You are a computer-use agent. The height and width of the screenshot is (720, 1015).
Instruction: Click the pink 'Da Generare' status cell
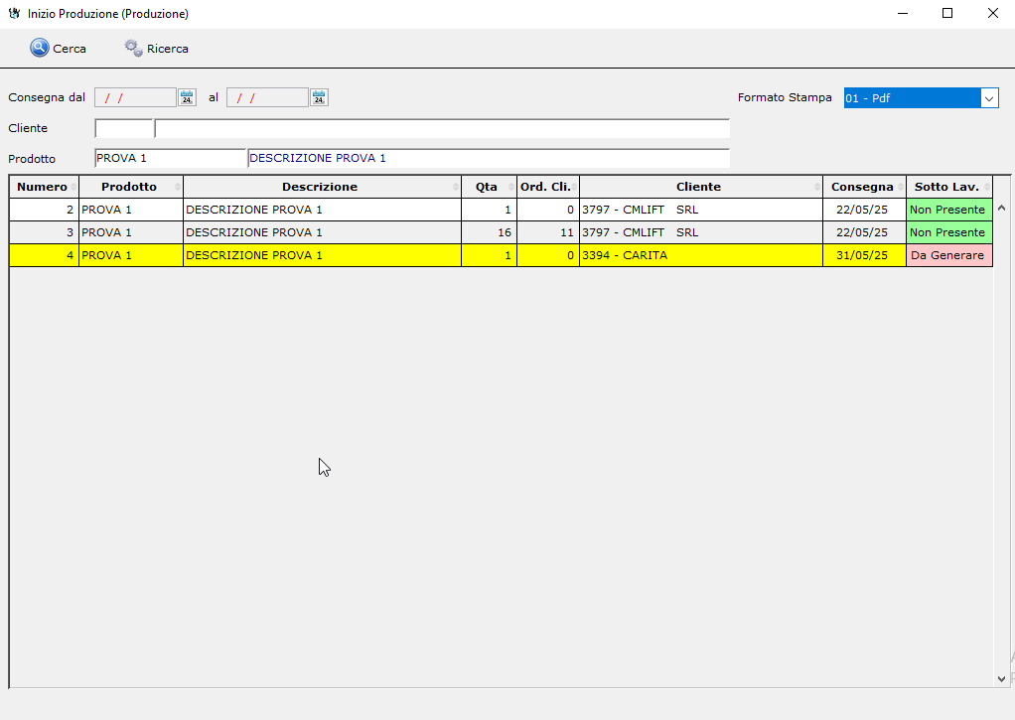[x=947, y=255]
